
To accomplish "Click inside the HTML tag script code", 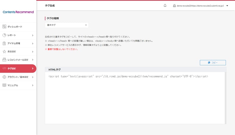I will [x=128, y=76].
